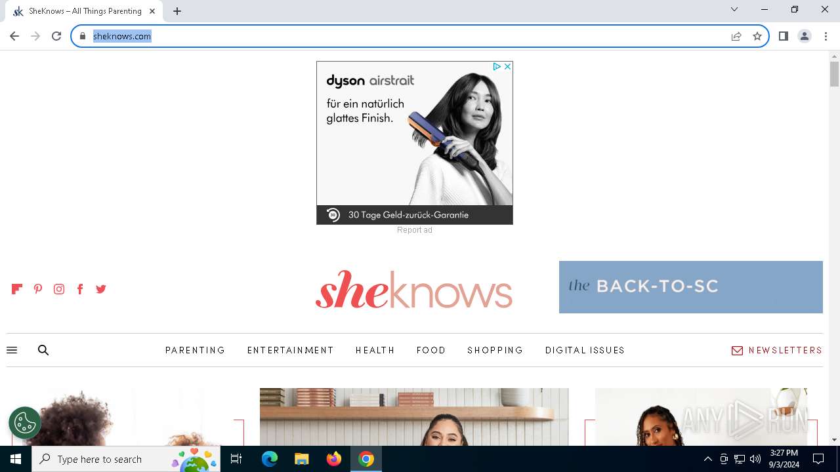This screenshot has width=840, height=472.
Task: Open center article with bookshelf photo
Action: click(414, 417)
